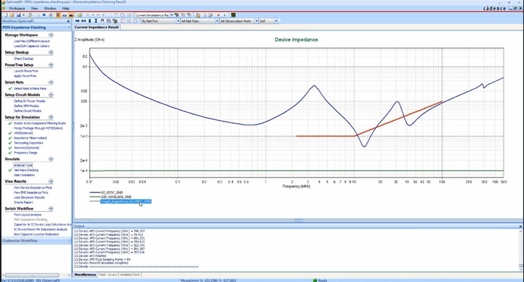Viewport: 524px width, 282px height.
Task: Select U30_N57412654_GND legend entry
Action: [116, 197]
